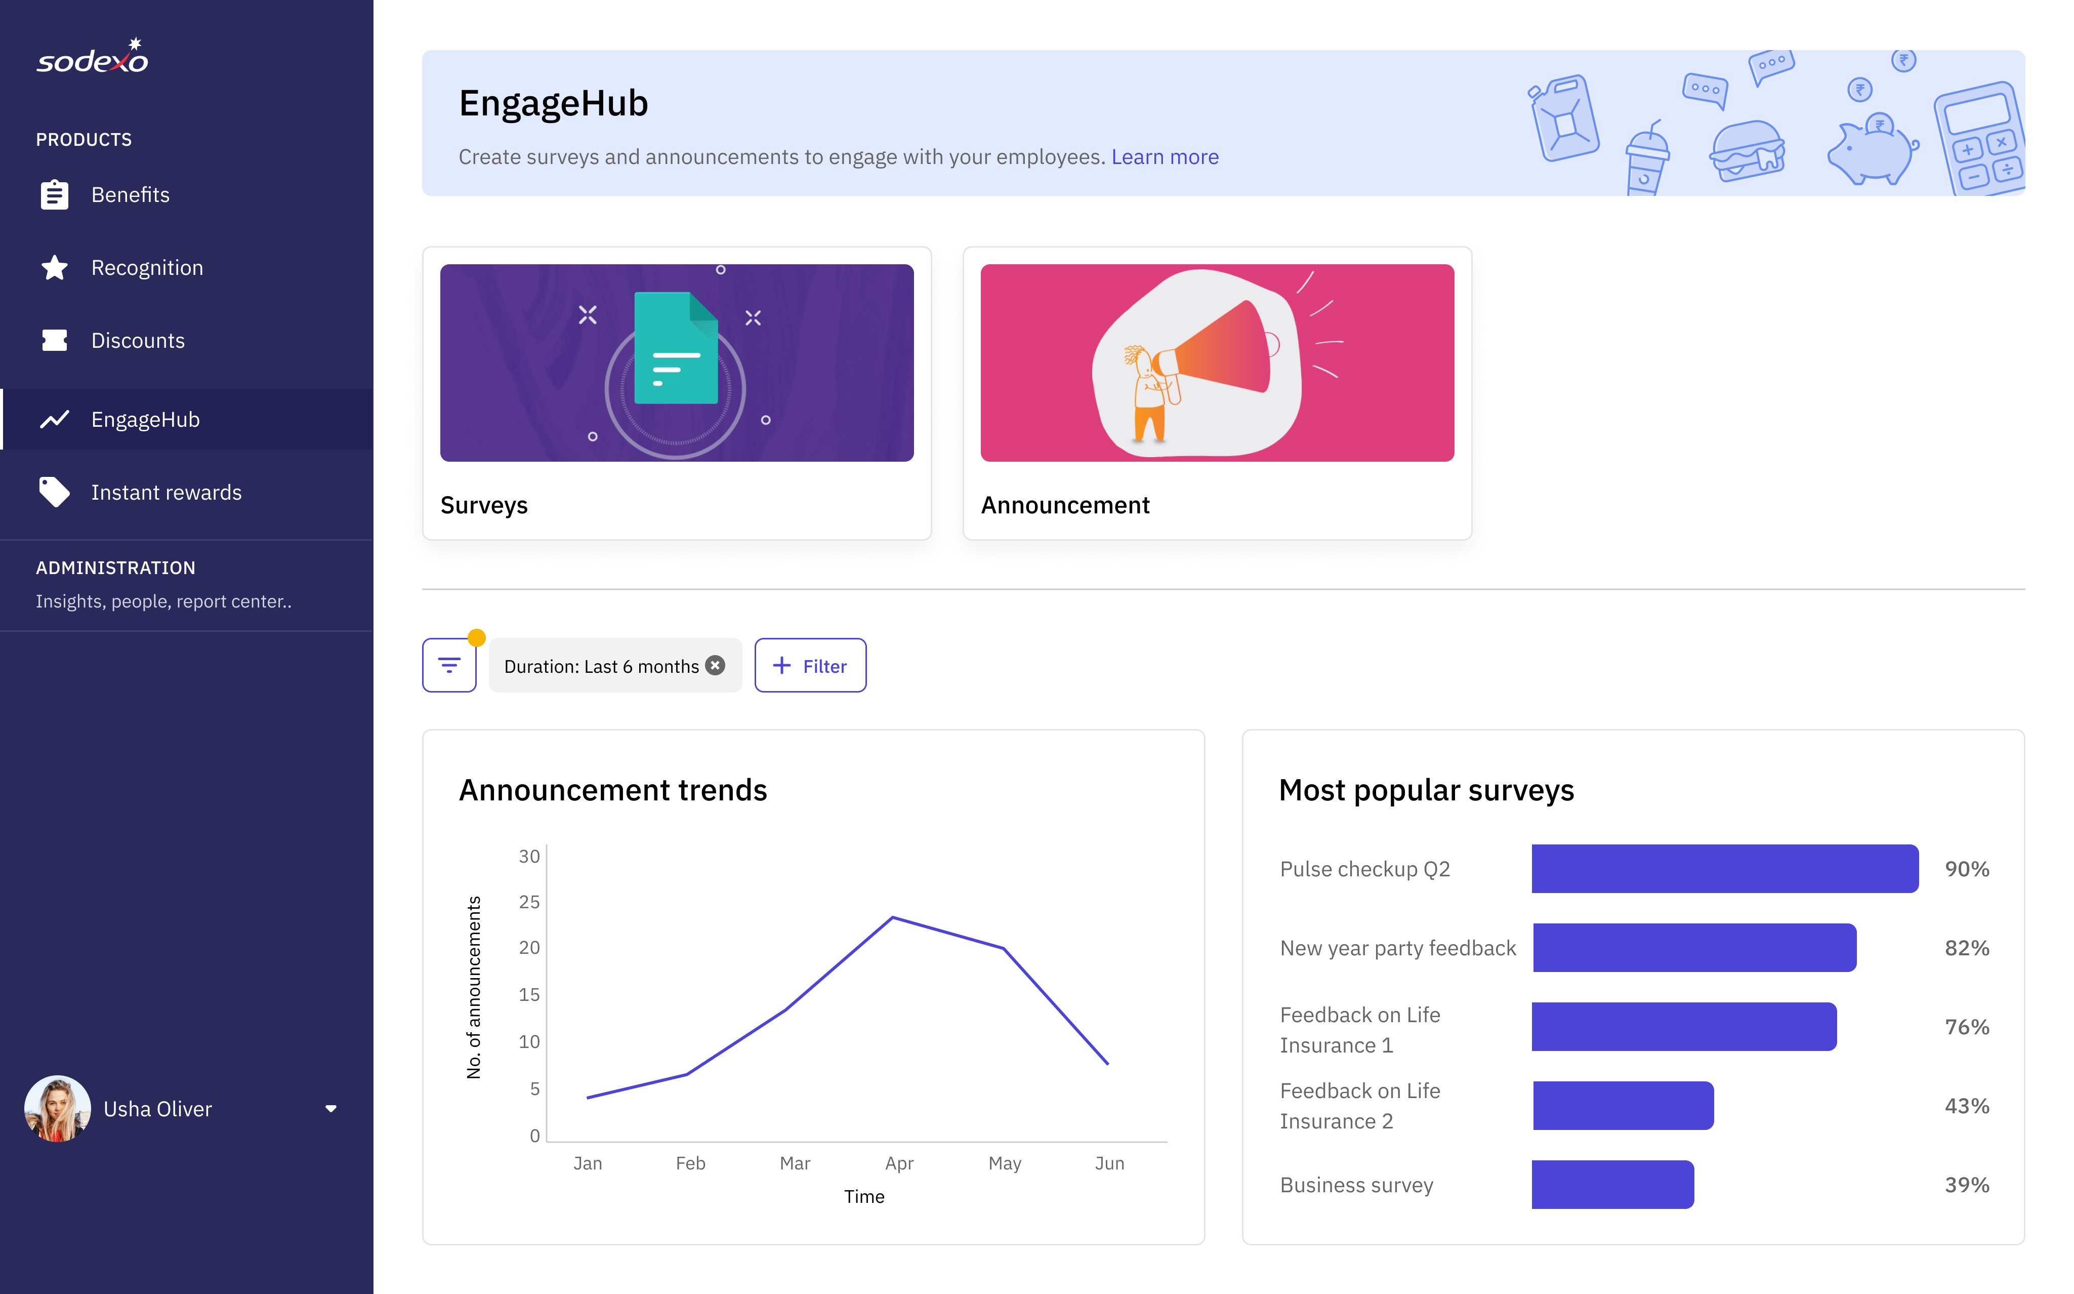Image resolution: width=2074 pixels, height=1294 pixels.
Task: Expand the Usha Oliver account dropdown arrow
Action: pos(331,1108)
